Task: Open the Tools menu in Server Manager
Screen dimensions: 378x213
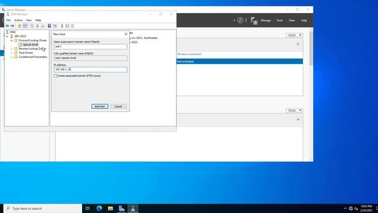Action: point(279,21)
